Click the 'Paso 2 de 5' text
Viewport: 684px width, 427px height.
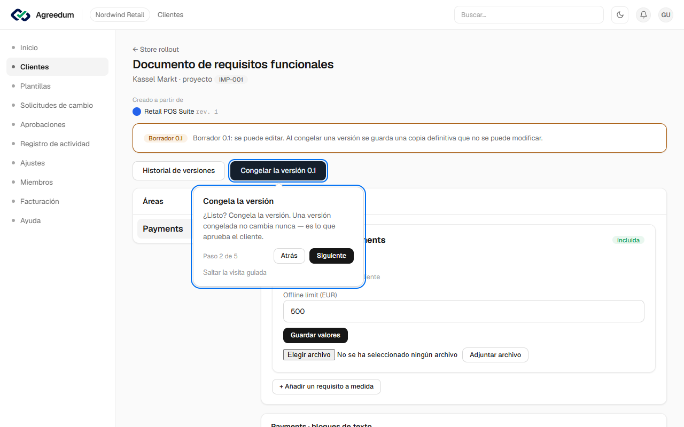(220, 256)
